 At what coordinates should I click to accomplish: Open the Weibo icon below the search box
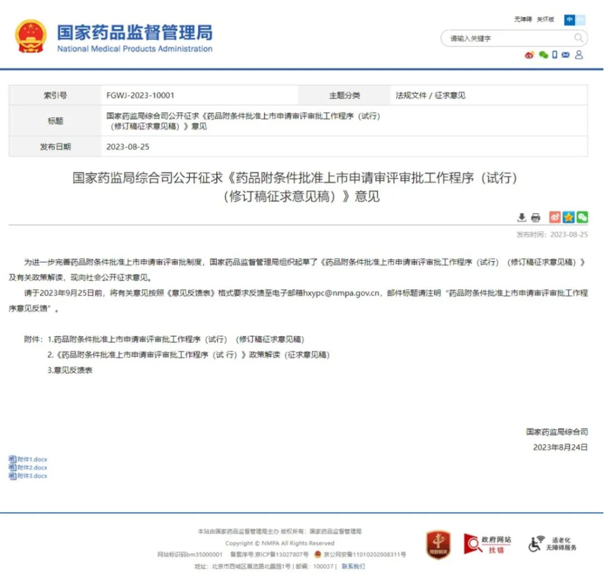click(530, 55)
